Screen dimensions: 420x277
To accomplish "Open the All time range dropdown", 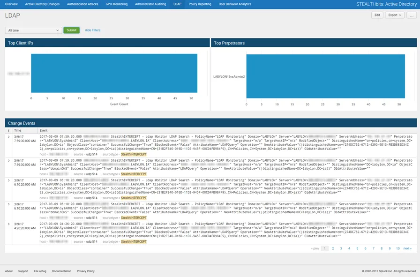I will (33, 30).
